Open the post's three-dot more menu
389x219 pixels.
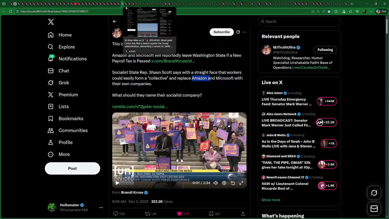coord(244,32)
